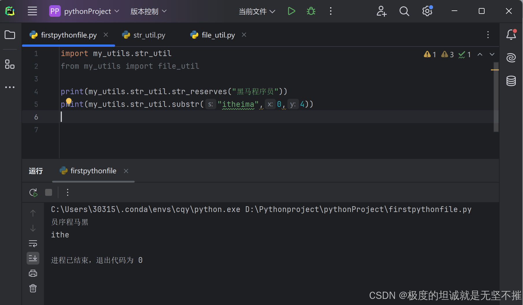Expand the 当前文件 run configuration dropdown
Screen dimensions: 523x305
257,11
